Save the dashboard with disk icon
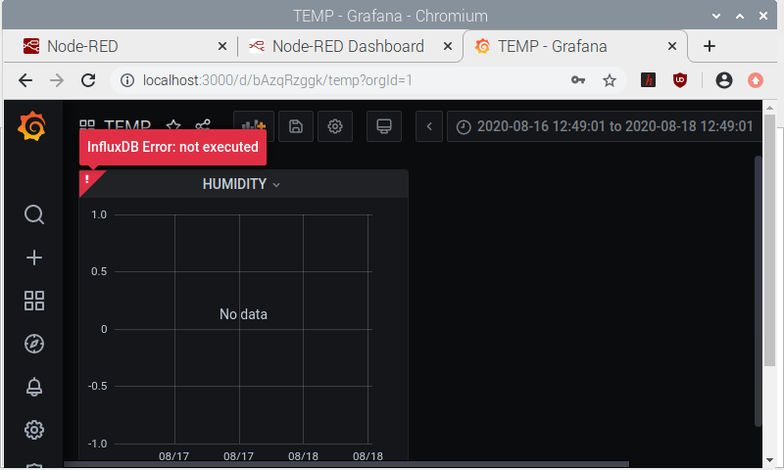This screenshot has height=470, width=784. (x=296, y=126)
